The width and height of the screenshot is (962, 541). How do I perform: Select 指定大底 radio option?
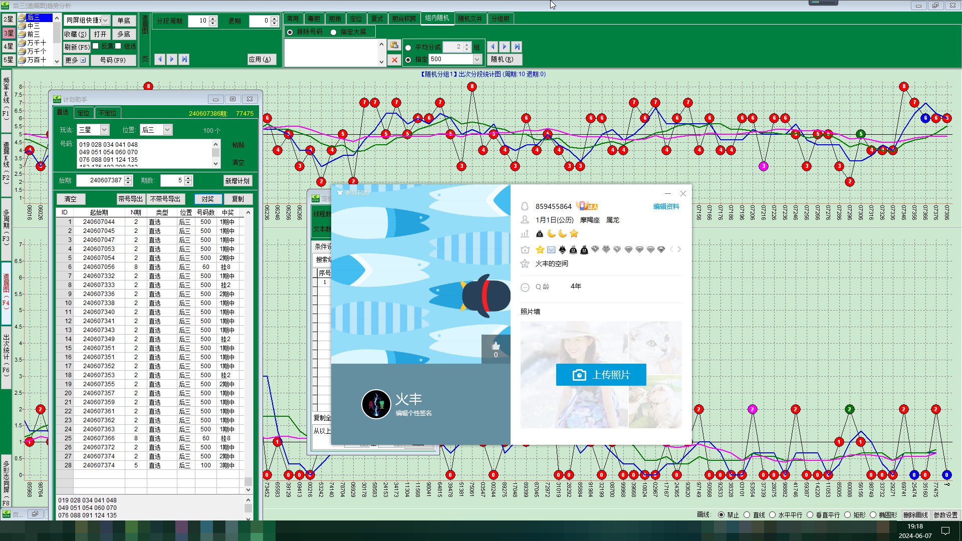pos(333,32)
